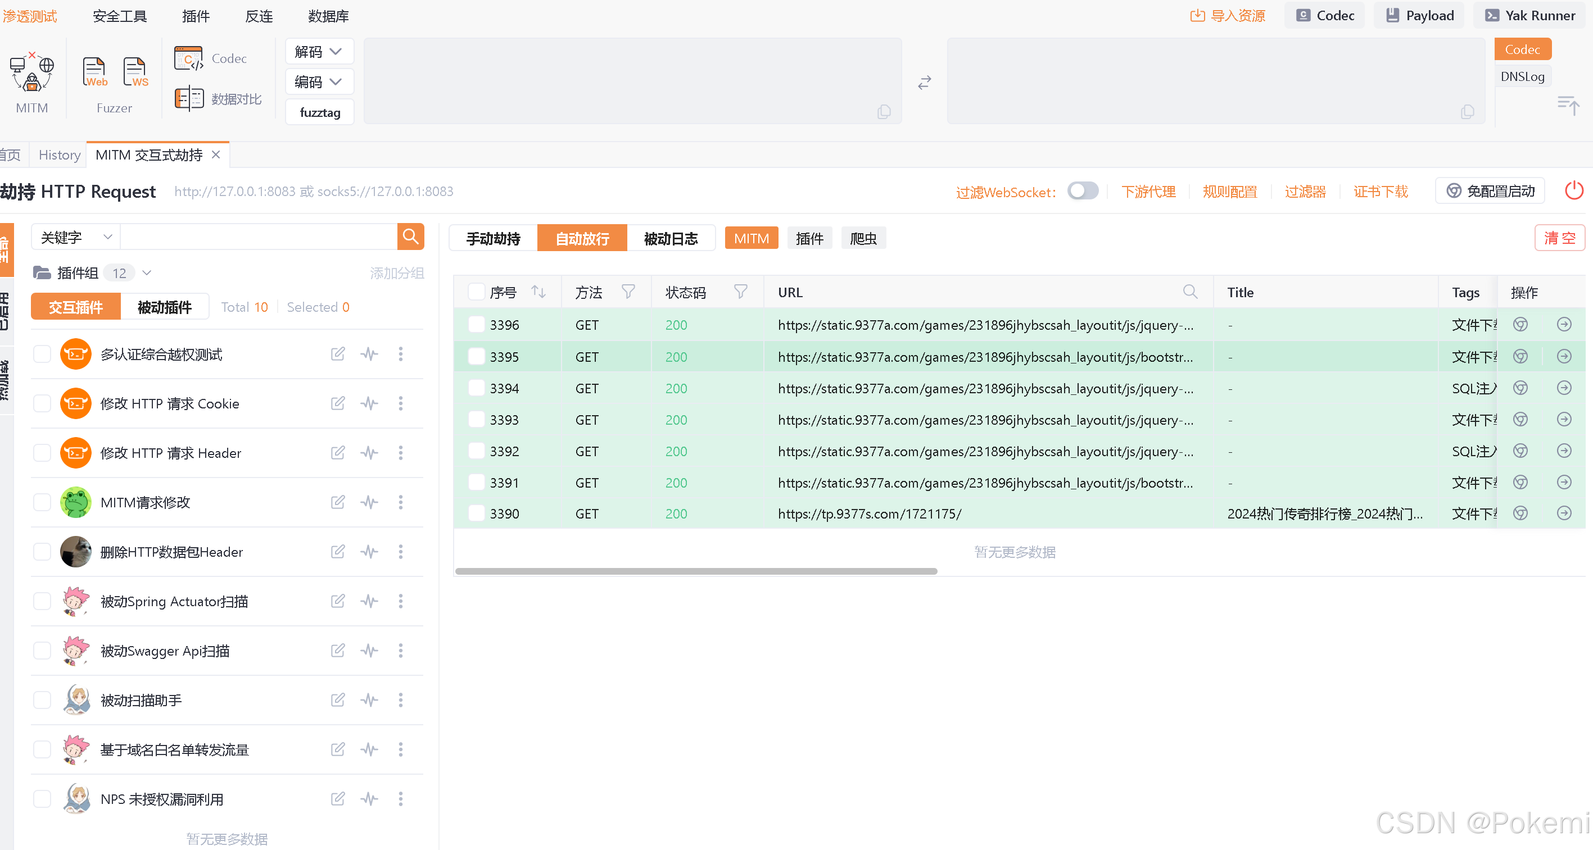Open the 关键字 search type dropdown
The height and width of the screenshot is (850, 1593).
pos(75,238)
